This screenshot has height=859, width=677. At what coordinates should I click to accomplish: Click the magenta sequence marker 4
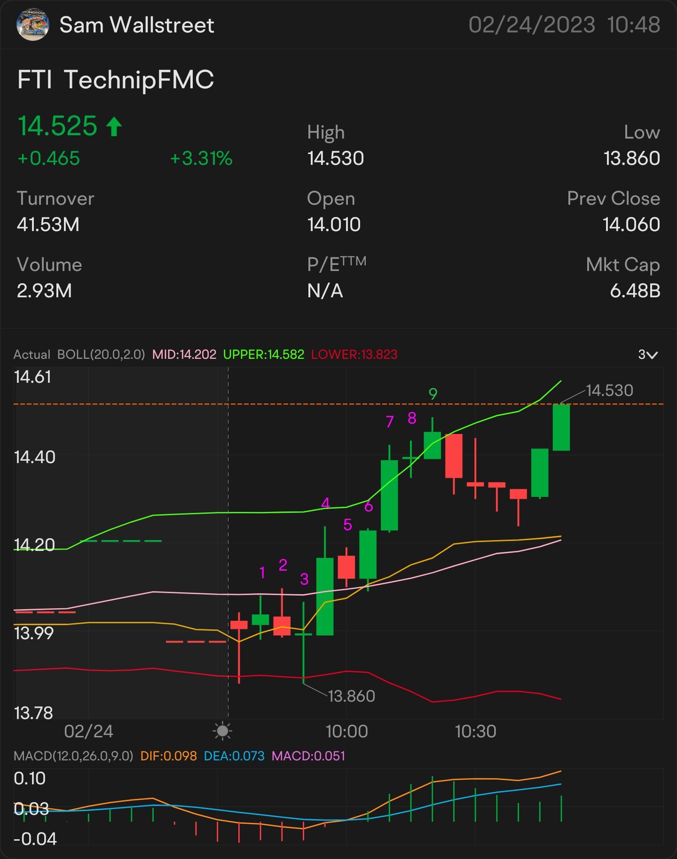click(325, 503)
